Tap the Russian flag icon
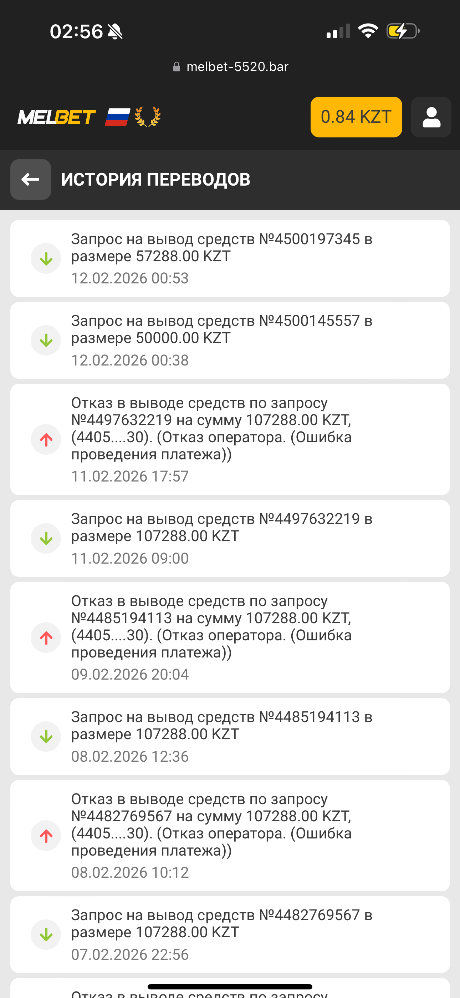The width and height of the screenshot is (460, 998). click(x=117, y=117)
